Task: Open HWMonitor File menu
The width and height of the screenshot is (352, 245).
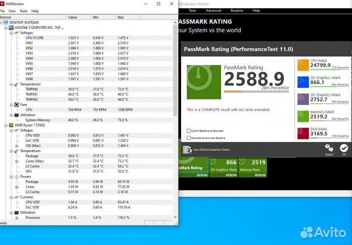Action: point(2,11)
